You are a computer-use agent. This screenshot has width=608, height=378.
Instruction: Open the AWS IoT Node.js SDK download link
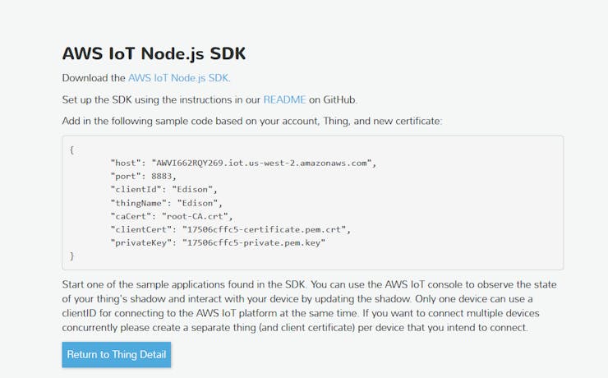click(179, 78)
